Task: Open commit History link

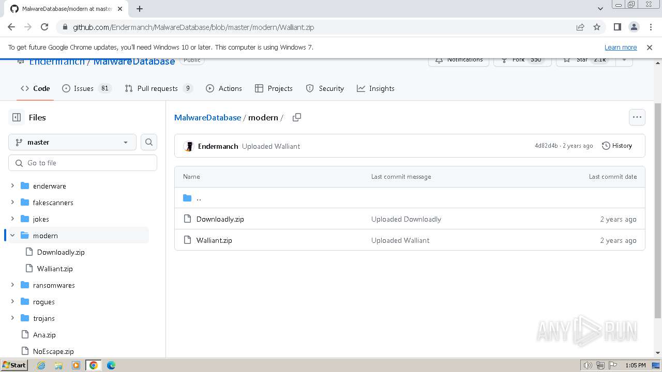Action: pyautogui.click(x=617, y=146)
